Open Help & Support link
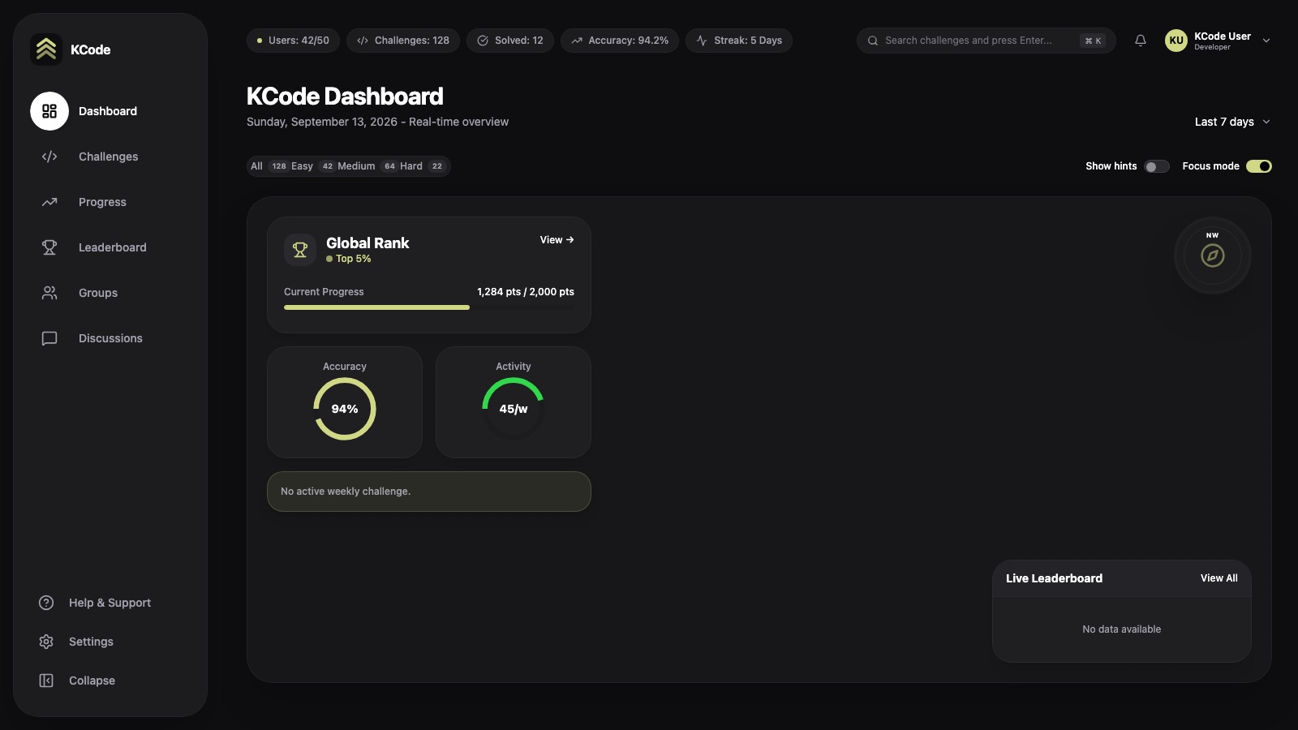This screenshot has height=730, width=1298. coord(110,603)
